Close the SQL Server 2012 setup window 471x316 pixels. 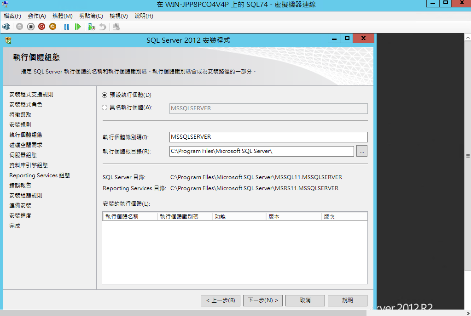click(363, 38)
